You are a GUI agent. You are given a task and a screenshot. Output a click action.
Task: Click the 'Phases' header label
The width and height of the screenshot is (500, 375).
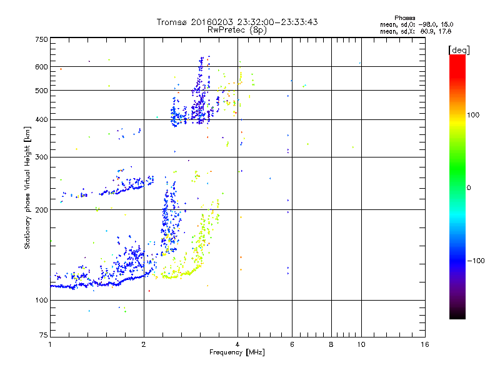coord(404,18)
